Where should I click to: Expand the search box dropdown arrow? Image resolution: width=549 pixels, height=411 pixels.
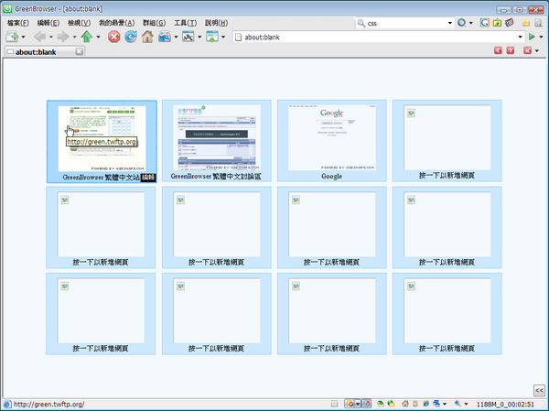(450, 23)
